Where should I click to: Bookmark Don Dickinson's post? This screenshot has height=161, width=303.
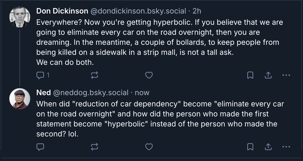point(250,75)
